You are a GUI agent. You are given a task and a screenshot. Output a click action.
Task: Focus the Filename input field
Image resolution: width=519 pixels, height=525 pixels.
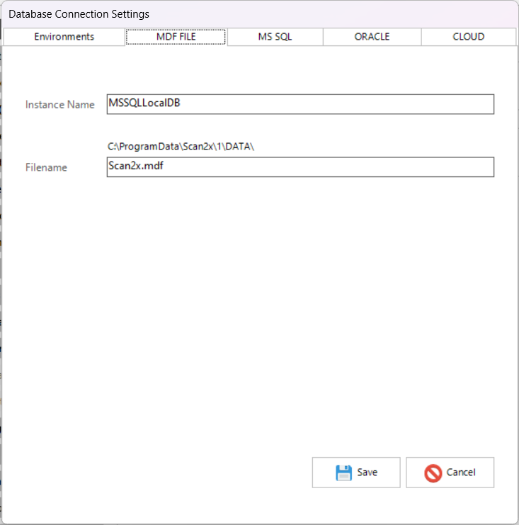(300, 166)
